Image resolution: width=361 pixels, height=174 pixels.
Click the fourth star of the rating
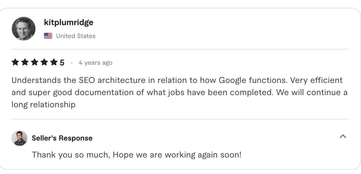(44, 62)
